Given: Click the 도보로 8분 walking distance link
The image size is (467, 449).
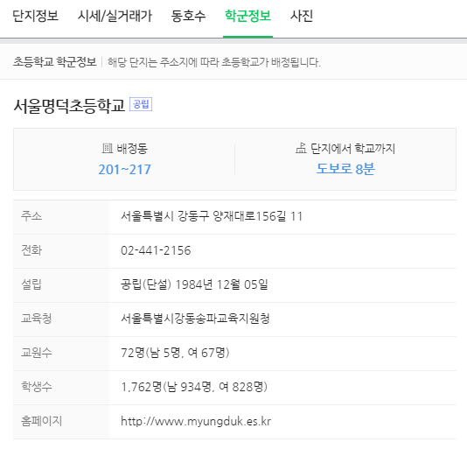Looking at the screenshot, I should [x=345, y=169].
